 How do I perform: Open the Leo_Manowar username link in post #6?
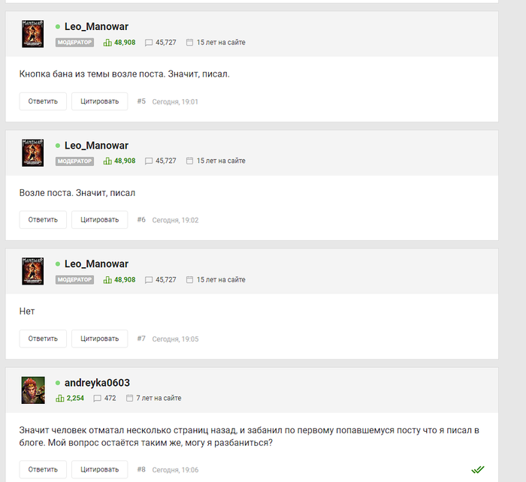(x=97, y=146)
